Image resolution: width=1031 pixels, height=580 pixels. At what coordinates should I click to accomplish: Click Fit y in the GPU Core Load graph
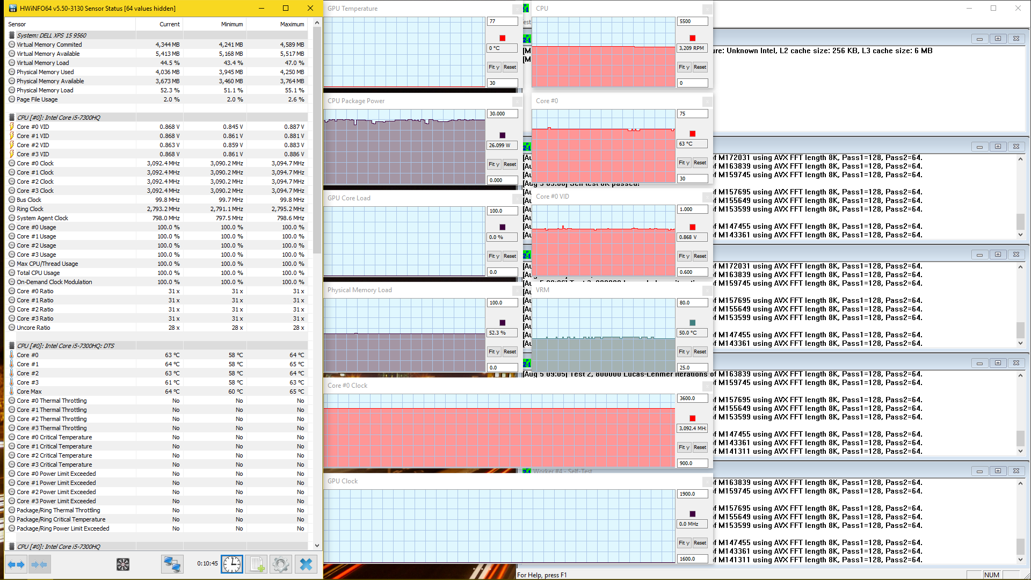coord(494,256)
